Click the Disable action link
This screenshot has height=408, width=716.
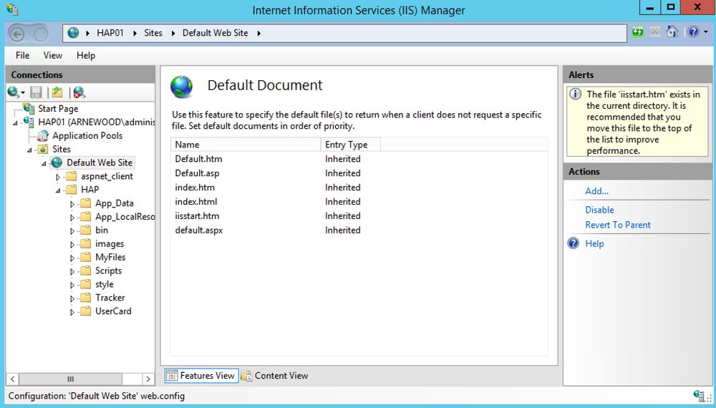[x=599, y=210]
